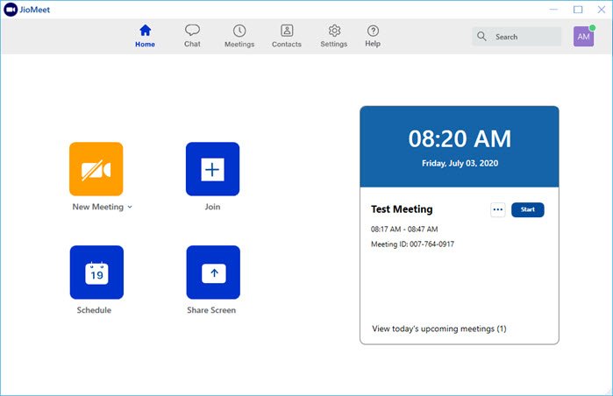The height and width of the screenshot is (396, 613).
Task: Click the Share Screen arrow icon
Action: (x=213, y=272)
